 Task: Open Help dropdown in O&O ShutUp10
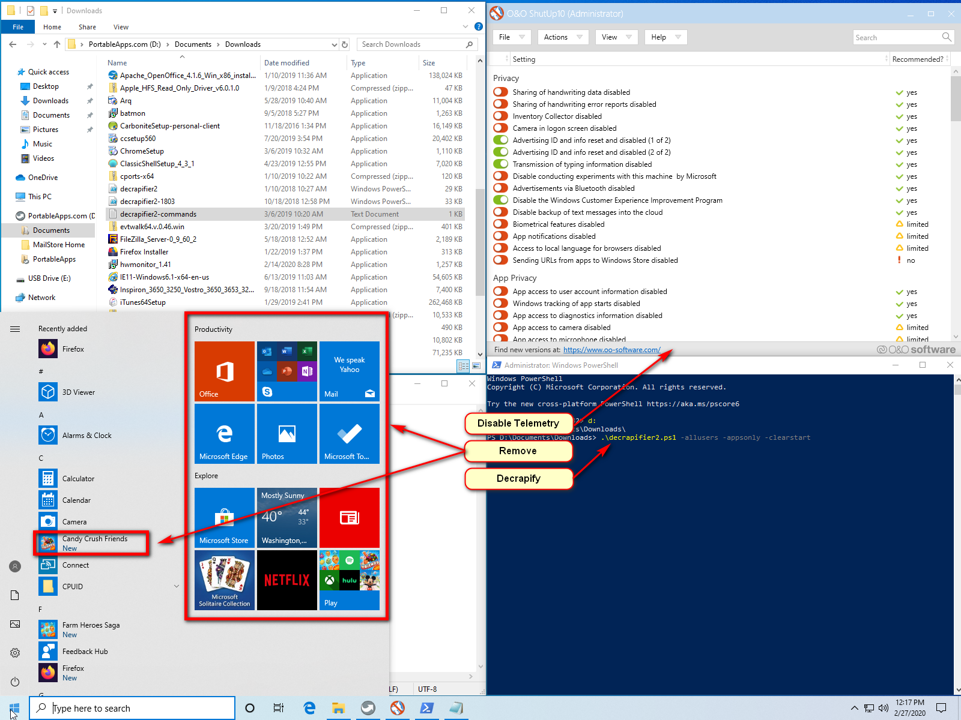(x=665, y=37)
